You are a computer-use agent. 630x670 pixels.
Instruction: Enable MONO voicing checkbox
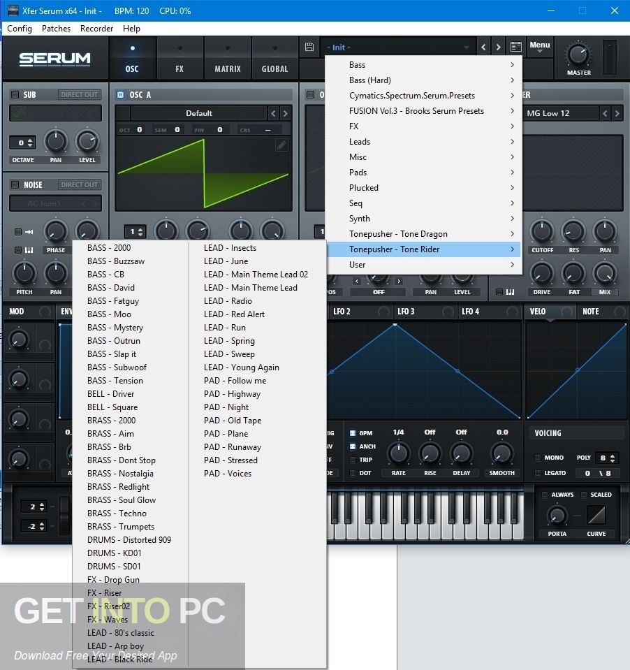click(x=538, y=458)
